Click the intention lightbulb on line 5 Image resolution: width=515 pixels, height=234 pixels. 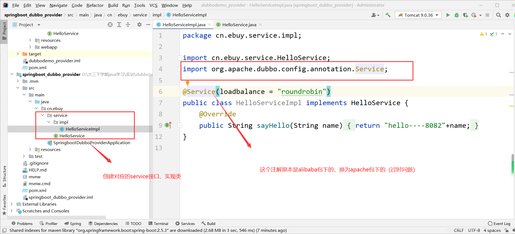click(188, 82)
